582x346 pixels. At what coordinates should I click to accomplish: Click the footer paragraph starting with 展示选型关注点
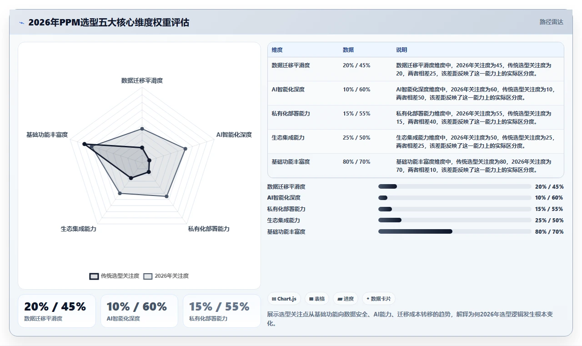tap(410, 319)
